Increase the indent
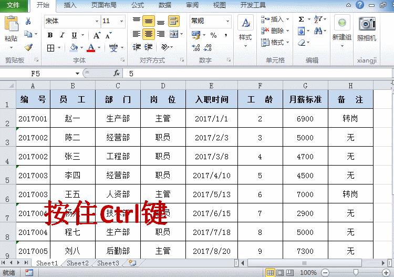Image resolution: width=394 pixels, height=277 pixels. click(x=149, y=47)
